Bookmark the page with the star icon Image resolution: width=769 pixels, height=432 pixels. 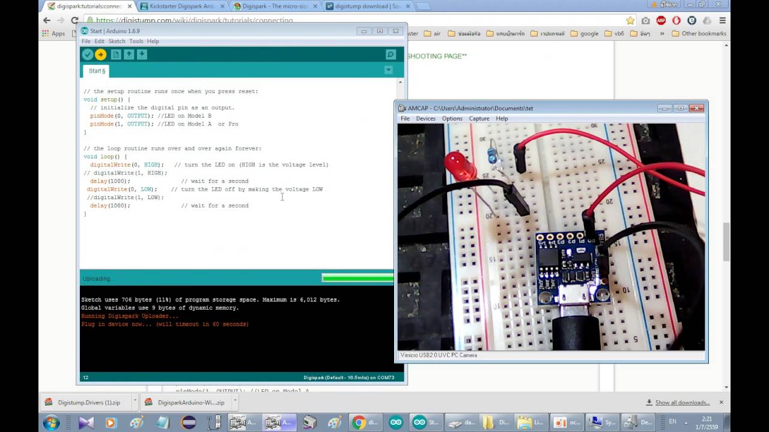(630, 20)
